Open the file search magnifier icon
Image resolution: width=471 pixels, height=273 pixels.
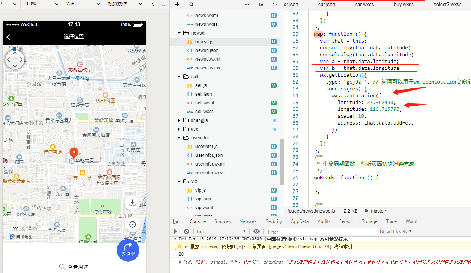[x=191, y=4]
